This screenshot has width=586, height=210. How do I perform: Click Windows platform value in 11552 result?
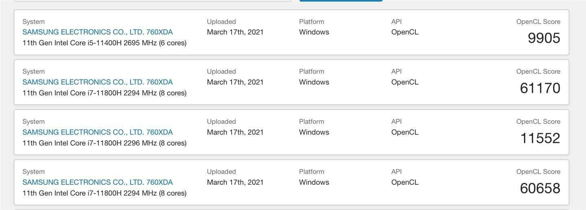coord(314,132)
